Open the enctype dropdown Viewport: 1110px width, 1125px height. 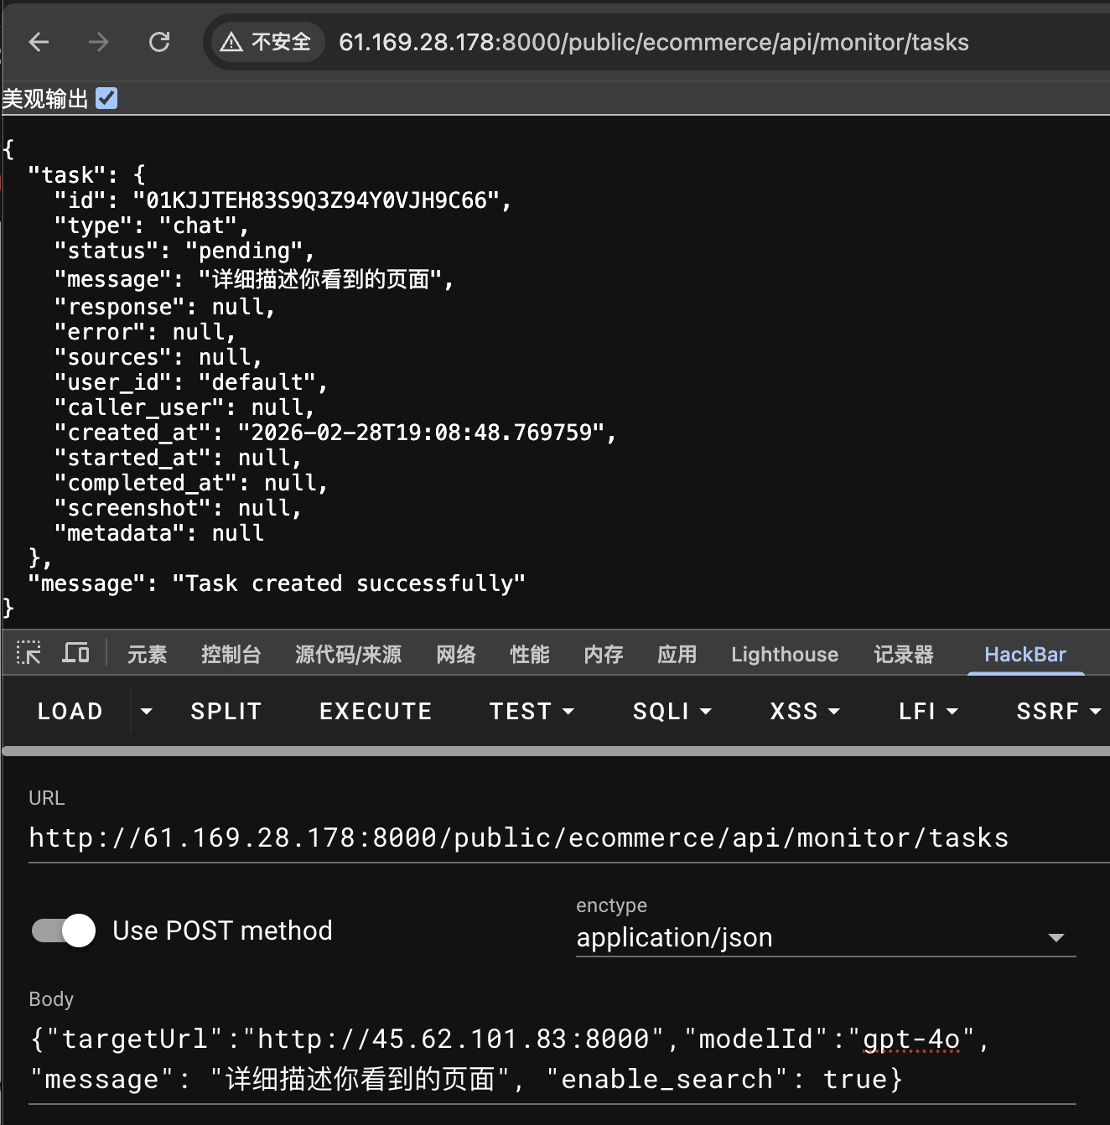1057,937
